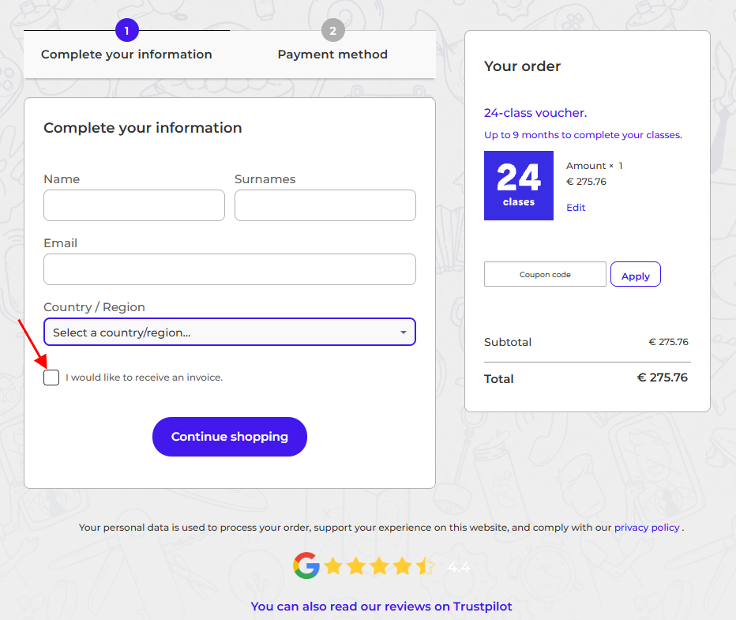Click the 'I would like to receive an invoice' label
Screen dimensions: 736x620
pyautogui.click(x=144, y=378)
